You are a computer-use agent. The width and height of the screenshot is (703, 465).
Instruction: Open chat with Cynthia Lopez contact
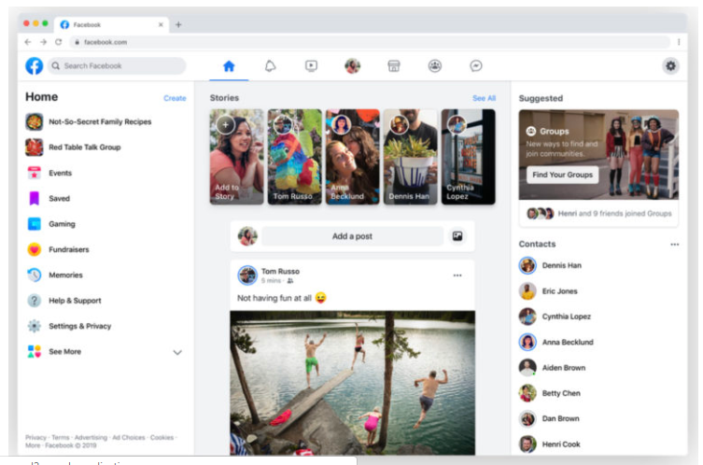555,317
